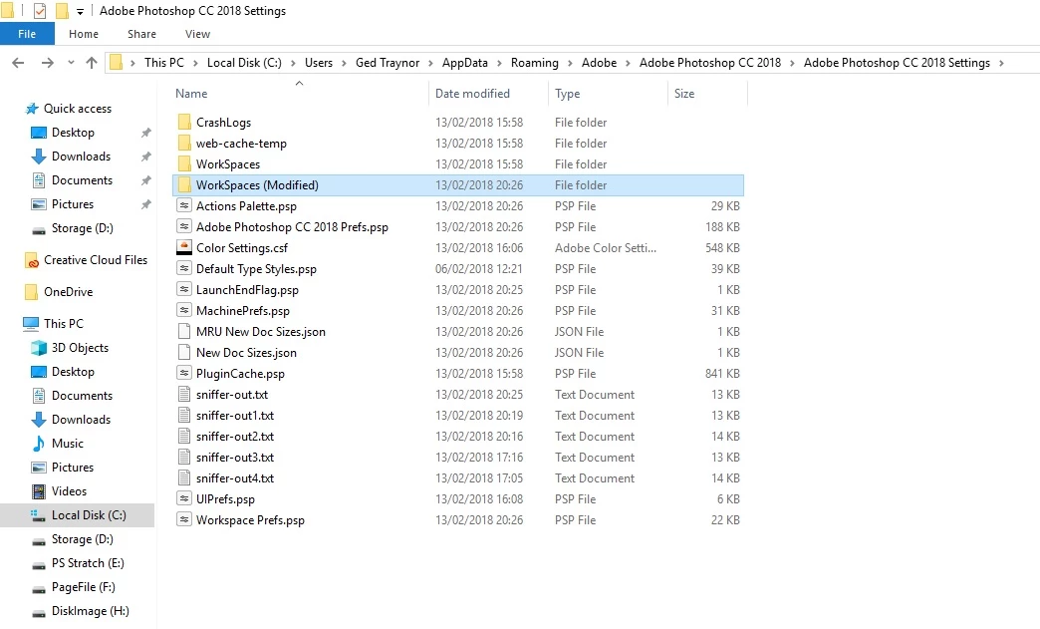Open DiskImage (H:) drive in sidebar
The width and height of the screenshot is (1040, 629).
[91, 611]
